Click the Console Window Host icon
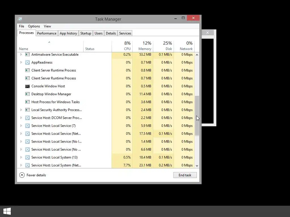The image size is (290, 217). click(x=27, y=86)
